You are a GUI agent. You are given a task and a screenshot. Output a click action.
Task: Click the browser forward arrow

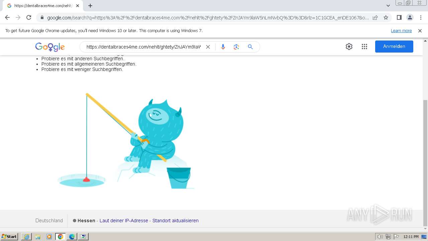(18, 17)
